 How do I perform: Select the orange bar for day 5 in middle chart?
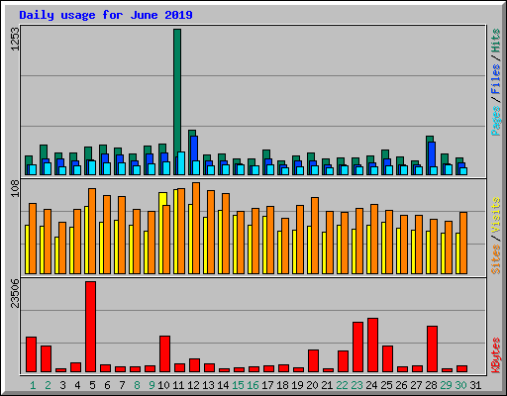click(x=92, y=231)
